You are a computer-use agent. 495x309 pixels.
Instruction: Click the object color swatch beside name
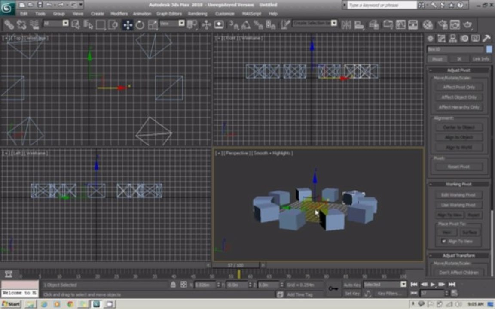coord(489,49)
